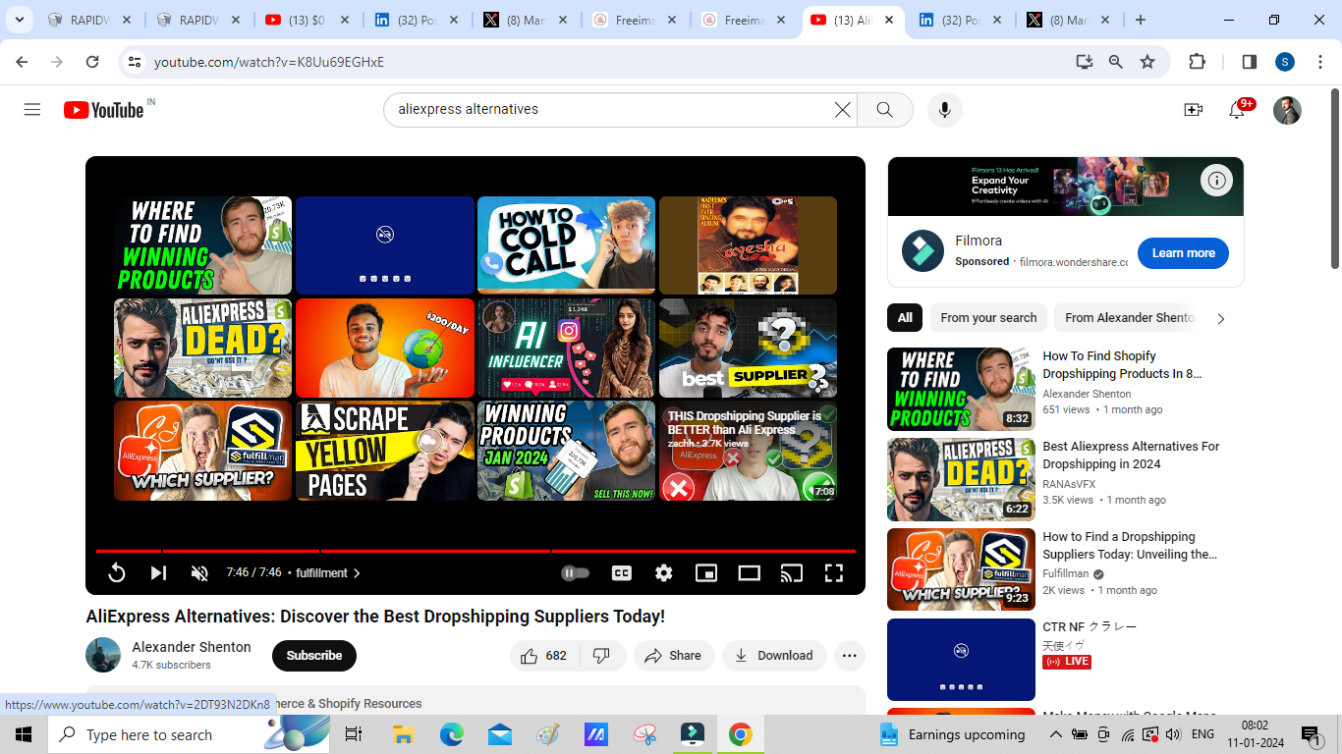The image size is (1342, 754).
Task: Open Best Aliexpress Alternatives For Dropshipping video
Action: 1131,456
